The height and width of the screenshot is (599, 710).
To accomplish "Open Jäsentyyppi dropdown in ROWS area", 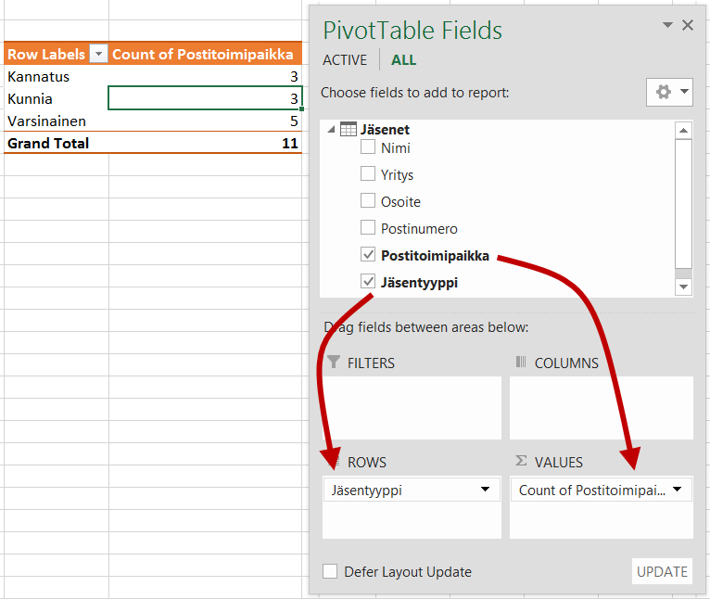I will [x=485, y=490].
